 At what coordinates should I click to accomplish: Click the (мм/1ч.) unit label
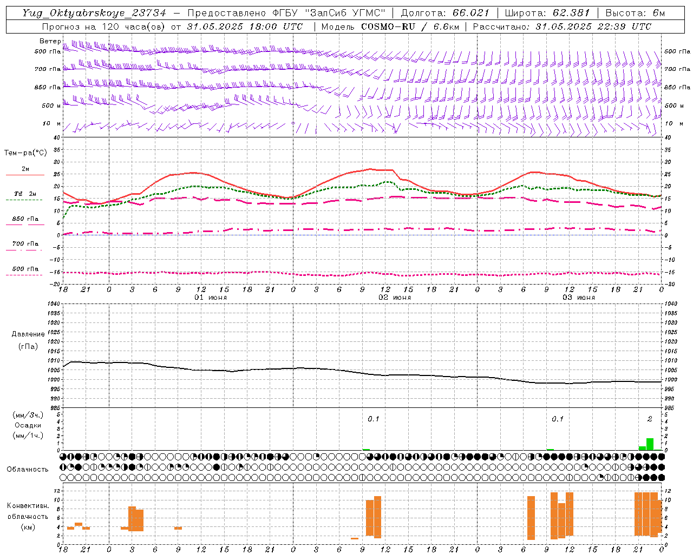[x=28, y=436]
